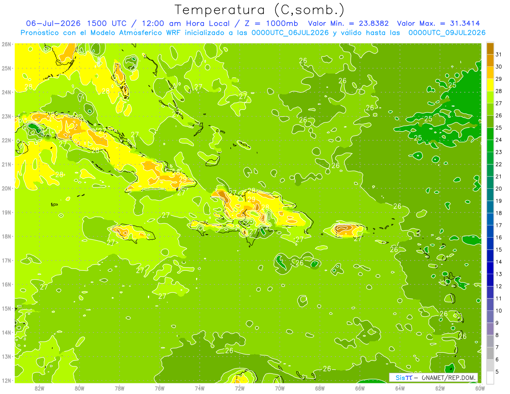Image resolution: width=510 pixels, height=394 pixels.
Task: Click the '23N' latitude axis label
Action: (6, 116)
